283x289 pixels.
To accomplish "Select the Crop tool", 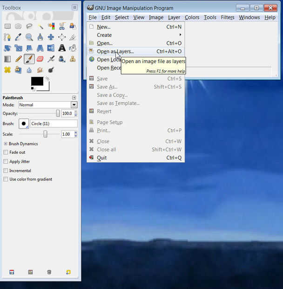I will (x=73, y=37).
